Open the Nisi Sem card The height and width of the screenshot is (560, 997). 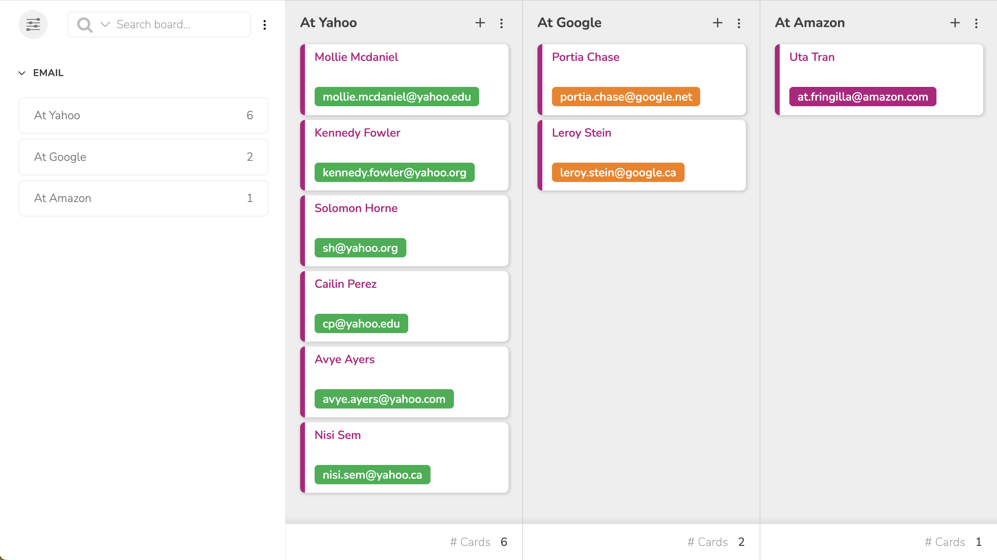click(x=404, y=458)
